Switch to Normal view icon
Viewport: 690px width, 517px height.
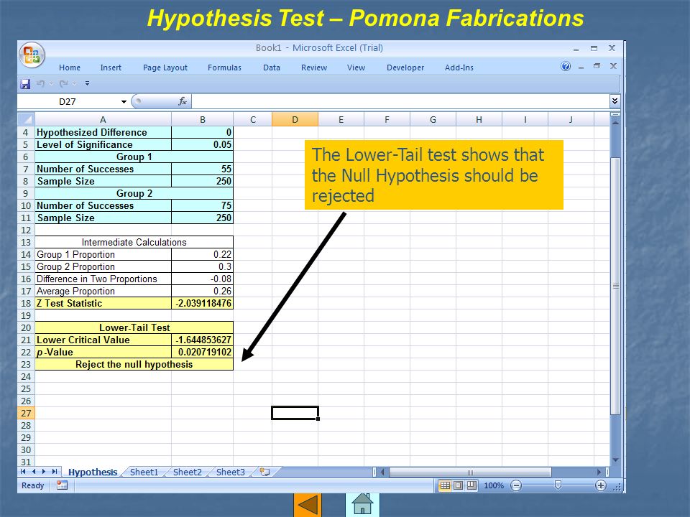click(445, 486)
